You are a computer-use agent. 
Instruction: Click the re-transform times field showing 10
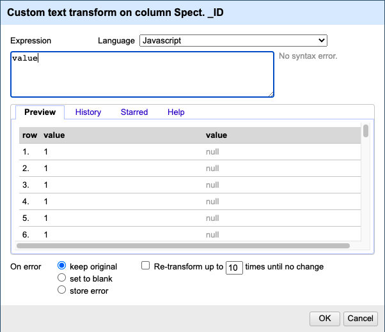pos(234,268)
